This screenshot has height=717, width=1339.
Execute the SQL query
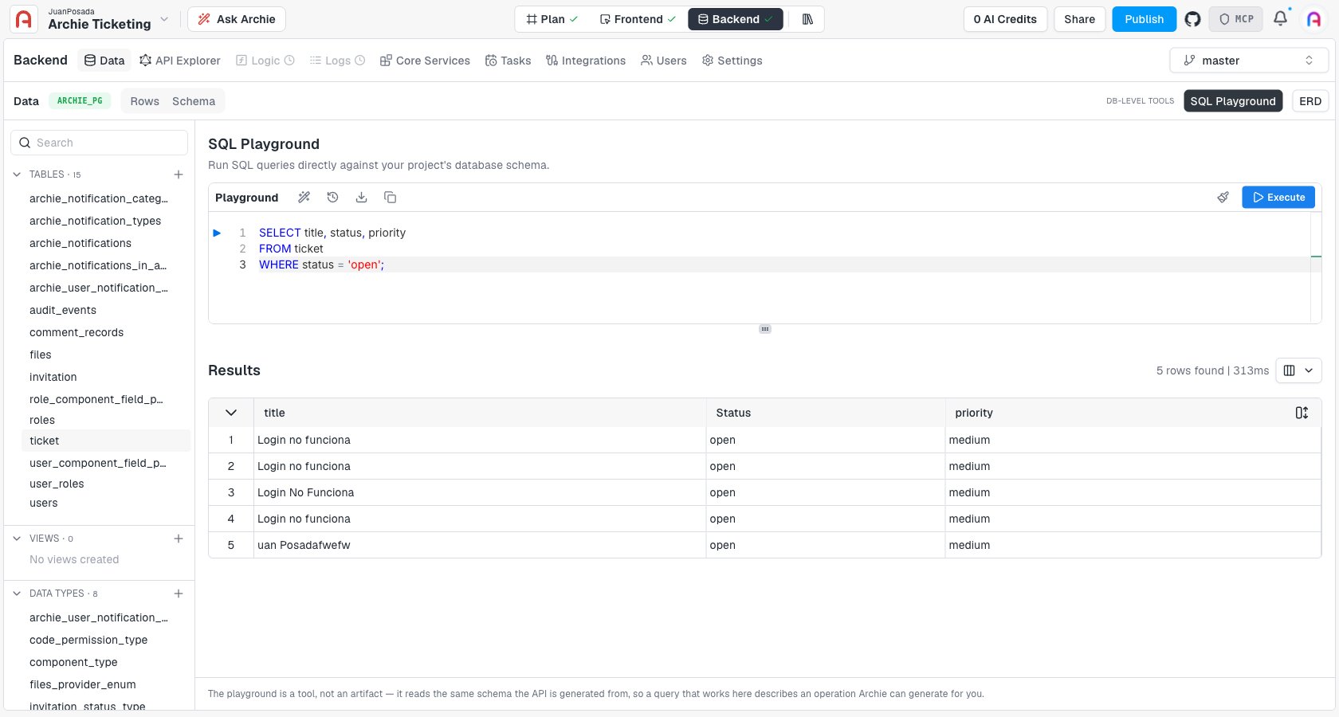click(x=1278, y=198)
